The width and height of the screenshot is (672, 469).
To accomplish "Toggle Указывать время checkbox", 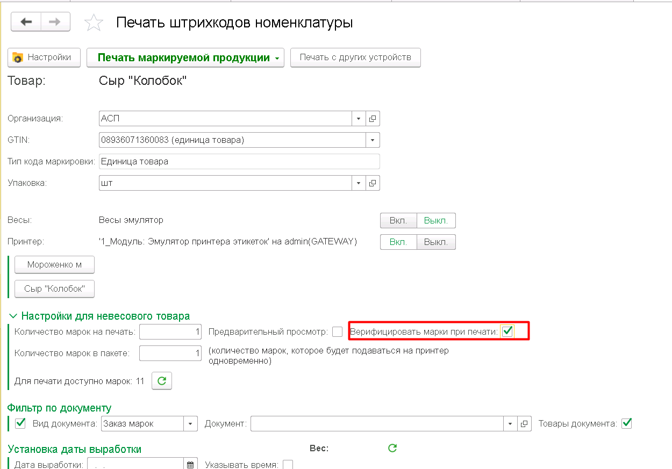I will point(288,465).
